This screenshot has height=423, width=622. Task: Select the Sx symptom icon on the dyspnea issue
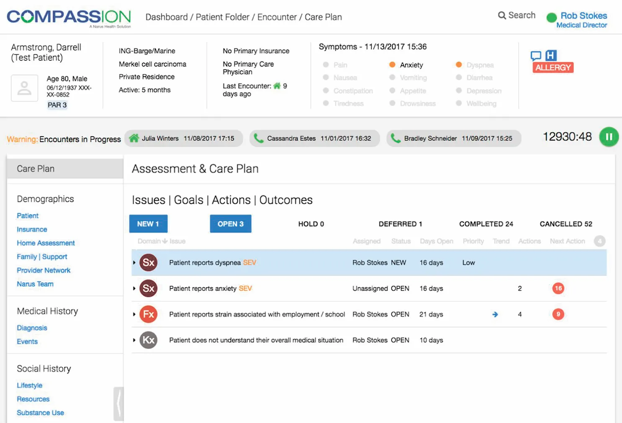149,262
